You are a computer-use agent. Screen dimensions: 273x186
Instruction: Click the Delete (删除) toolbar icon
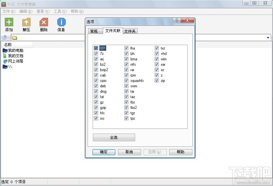pyautogui.click(x=44, y=22)
